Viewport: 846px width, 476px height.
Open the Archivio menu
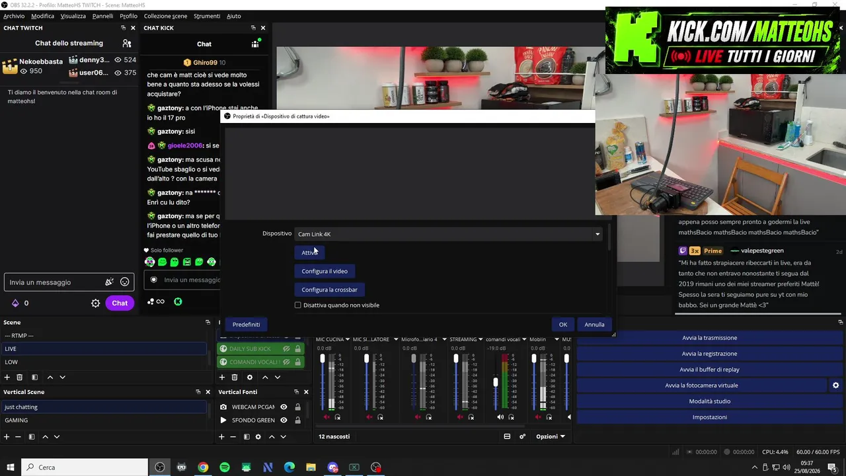(x=14, y=16)
